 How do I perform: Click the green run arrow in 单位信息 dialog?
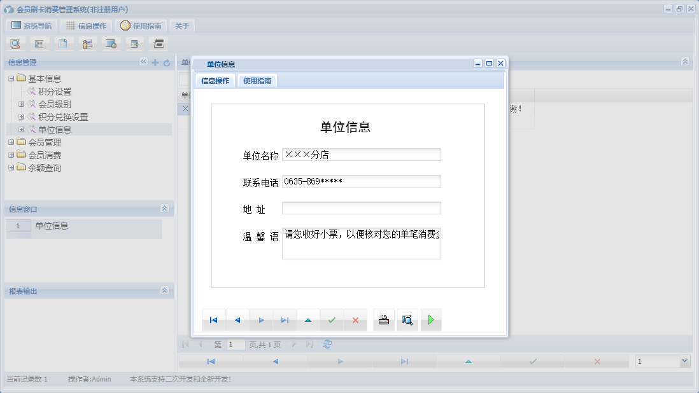pyautogui.click(x=431, y=320)
